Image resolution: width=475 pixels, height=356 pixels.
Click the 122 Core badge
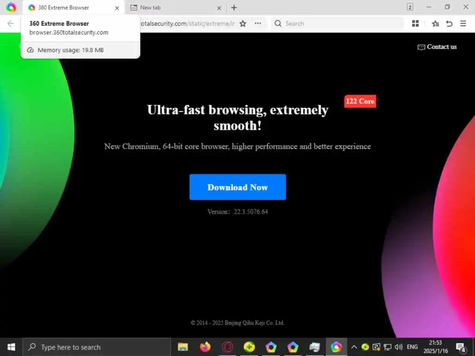click(x=360, y=101)
